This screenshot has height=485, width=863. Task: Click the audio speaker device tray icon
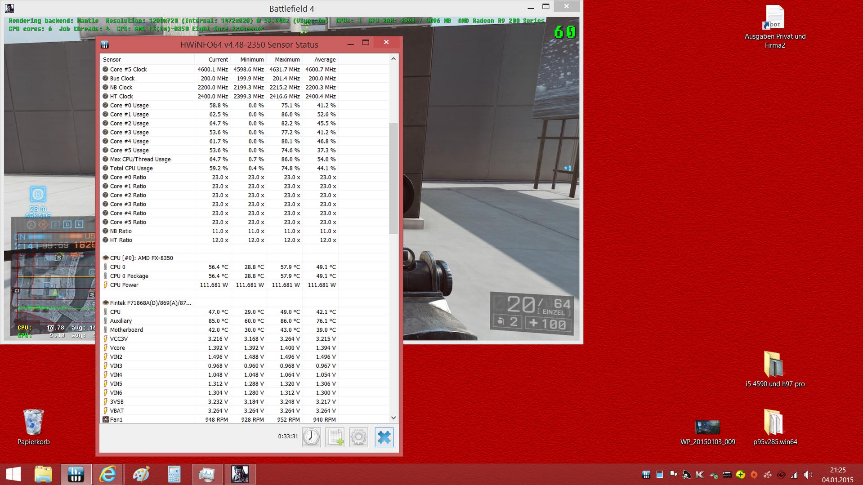coord(687,475)
